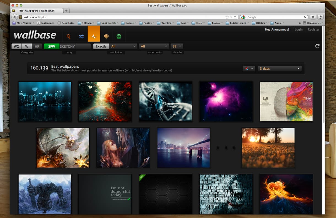Viewport: 336px width, 218px height.
Task: Open the wallbase search icon in header
Action: [x=69, y=36]
